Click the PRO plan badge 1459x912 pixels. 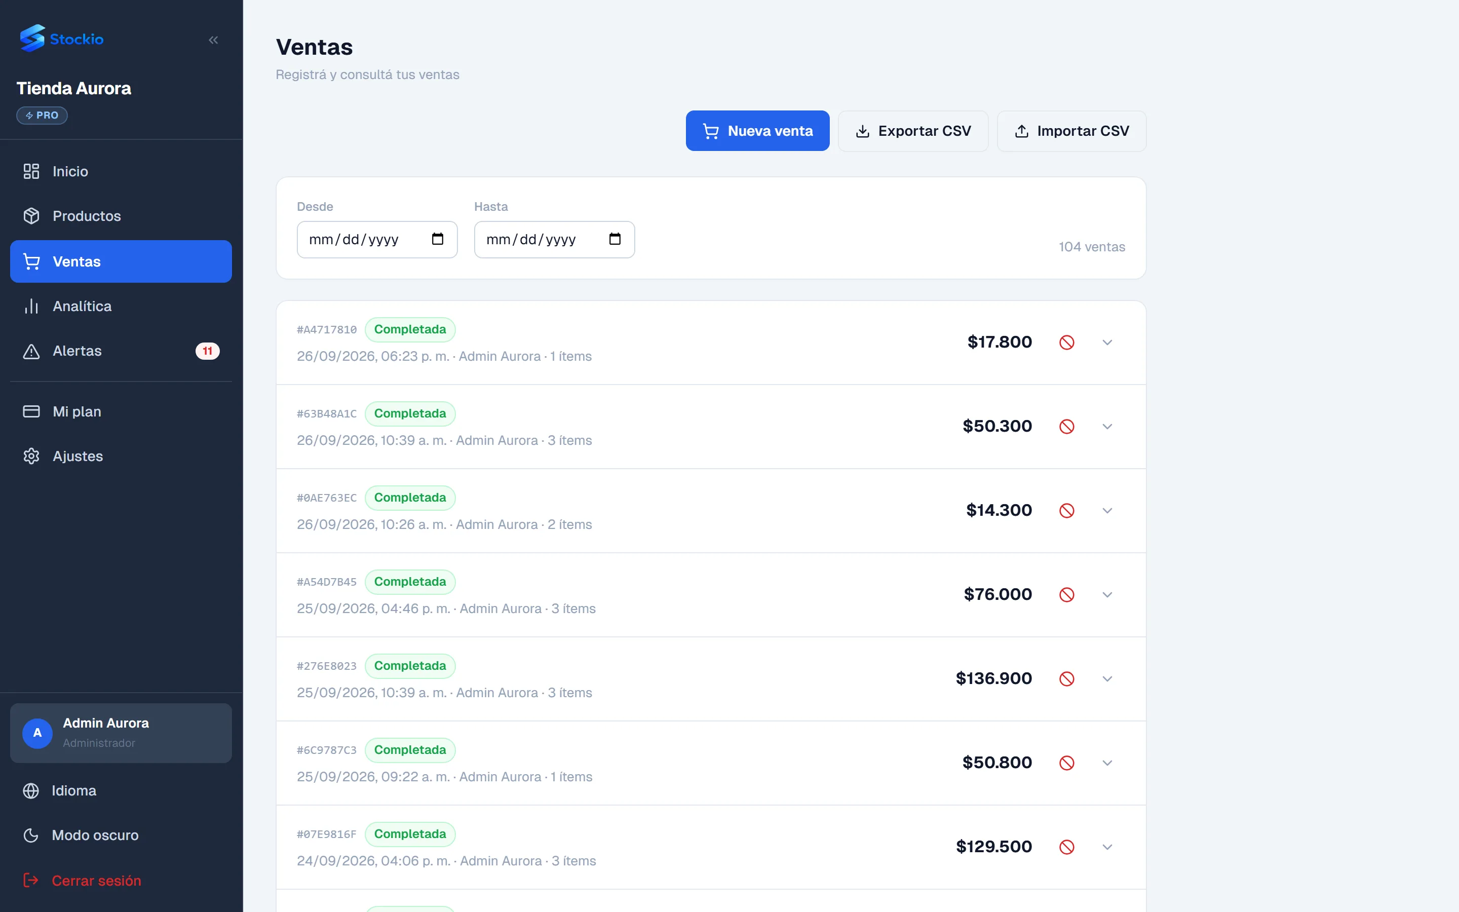point(42,115)
